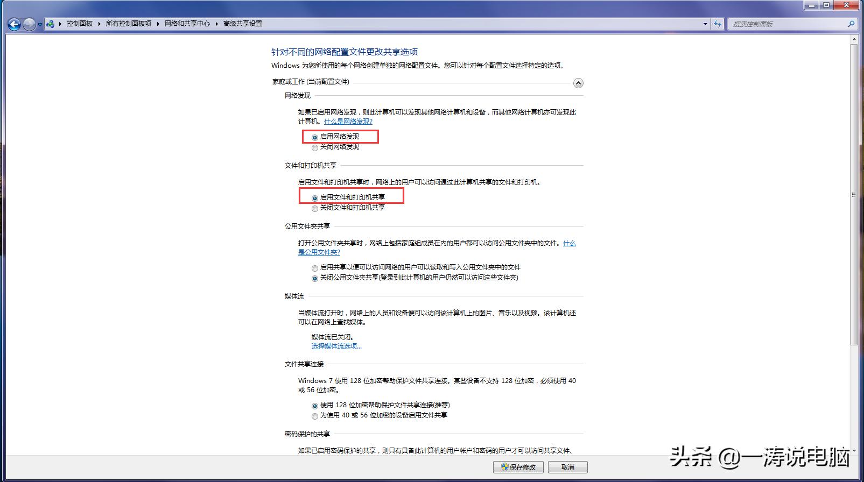Viewport: 864px width, 482px height.
Task: Select 关闭文件和打印机共享 option
Action: tap(315, 208)
